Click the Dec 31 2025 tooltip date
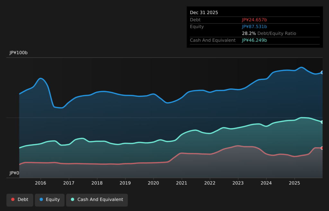The width and height of the screenshot is (329, 211). click(x=204, y=13)
